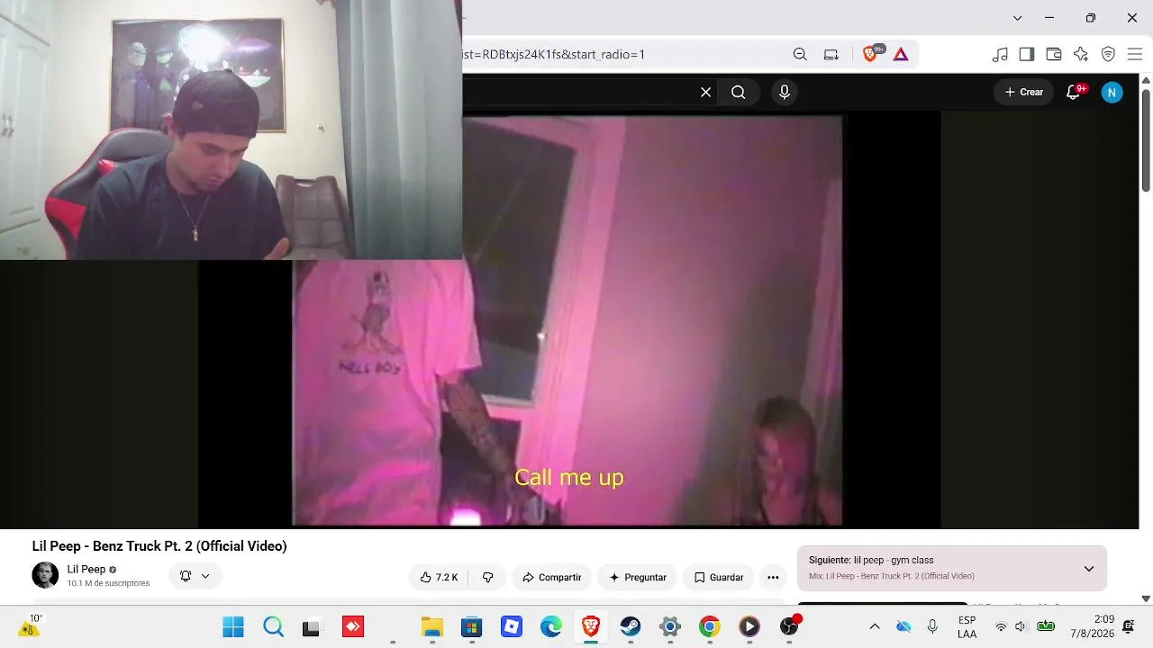Clear the YouTube search box
This screenshot has height=648, width=1153.
click(x=706, y=92)
